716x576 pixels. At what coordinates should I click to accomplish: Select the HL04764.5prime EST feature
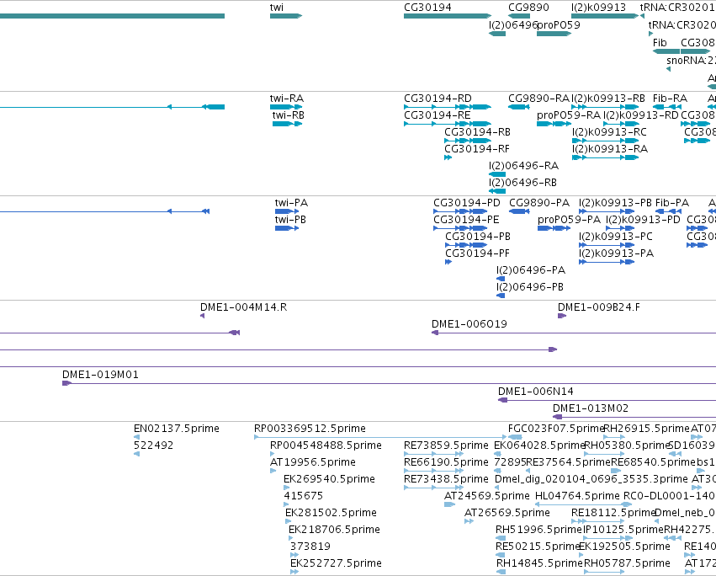[584, 504]
